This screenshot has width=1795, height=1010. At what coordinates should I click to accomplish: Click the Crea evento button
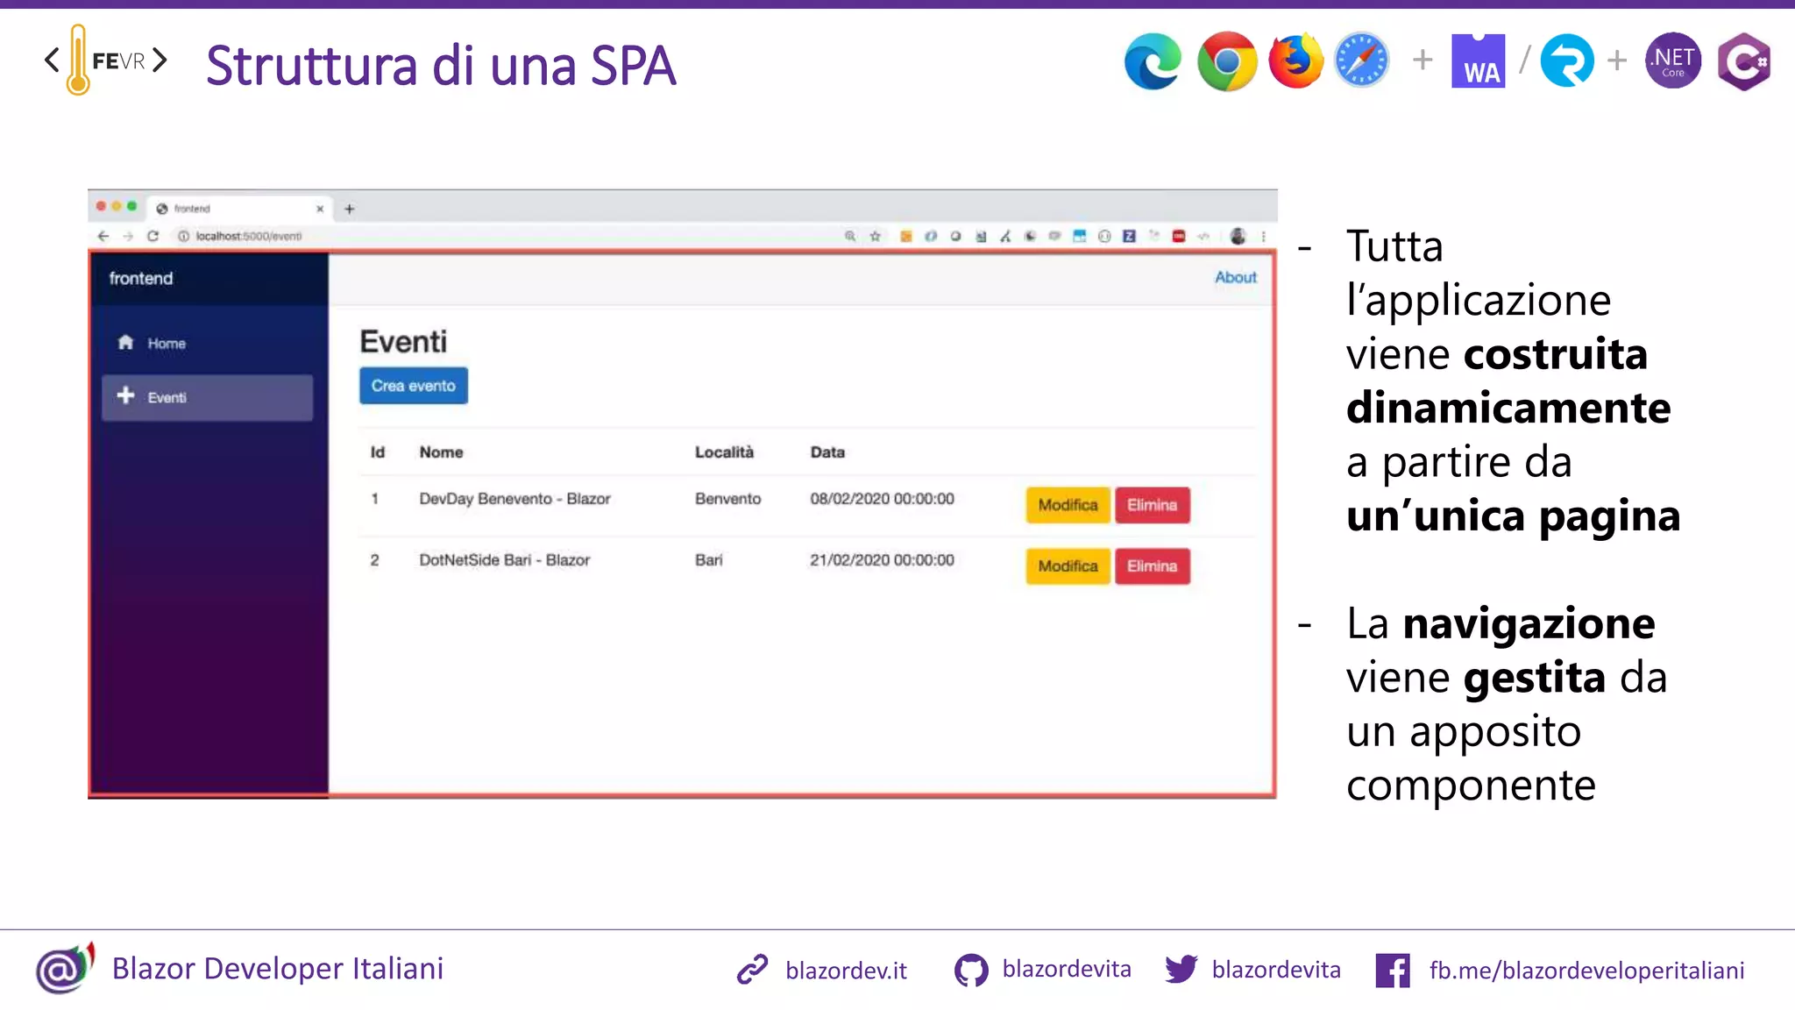click(414, 386)
